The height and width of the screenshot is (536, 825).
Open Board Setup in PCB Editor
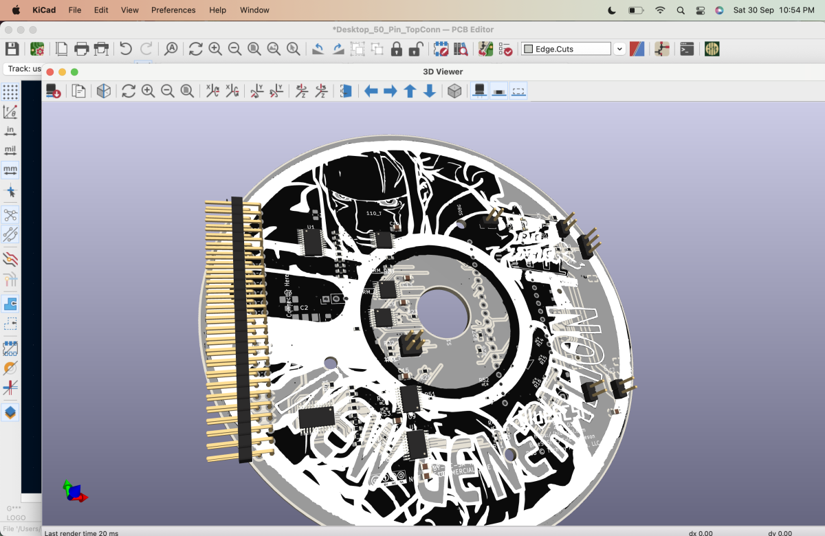[37, 49]
